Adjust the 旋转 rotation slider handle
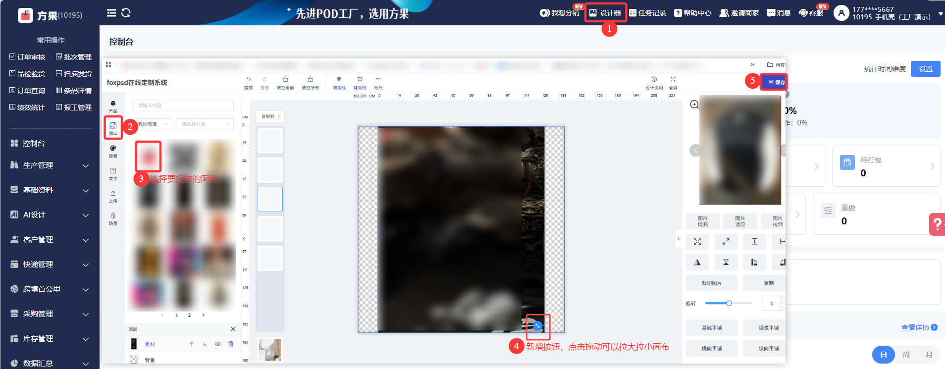 [729, 303]
